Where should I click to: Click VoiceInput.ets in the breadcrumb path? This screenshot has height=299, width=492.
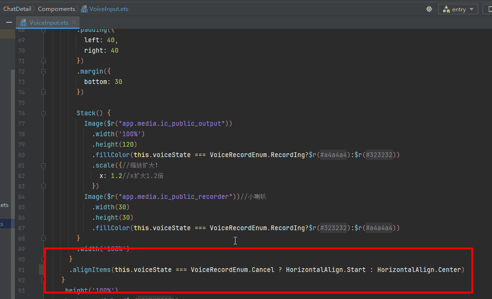point(108,9)
